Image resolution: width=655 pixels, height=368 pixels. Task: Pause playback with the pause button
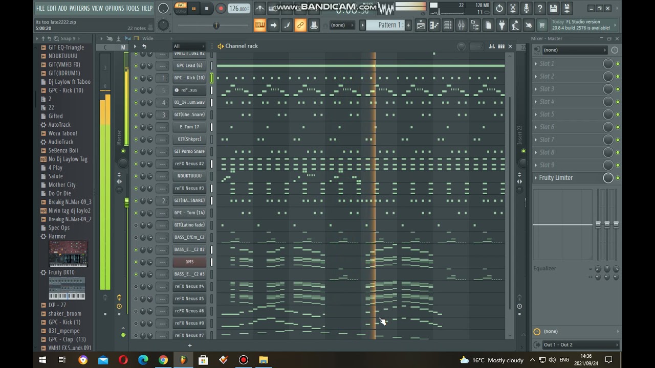(194, 9)
